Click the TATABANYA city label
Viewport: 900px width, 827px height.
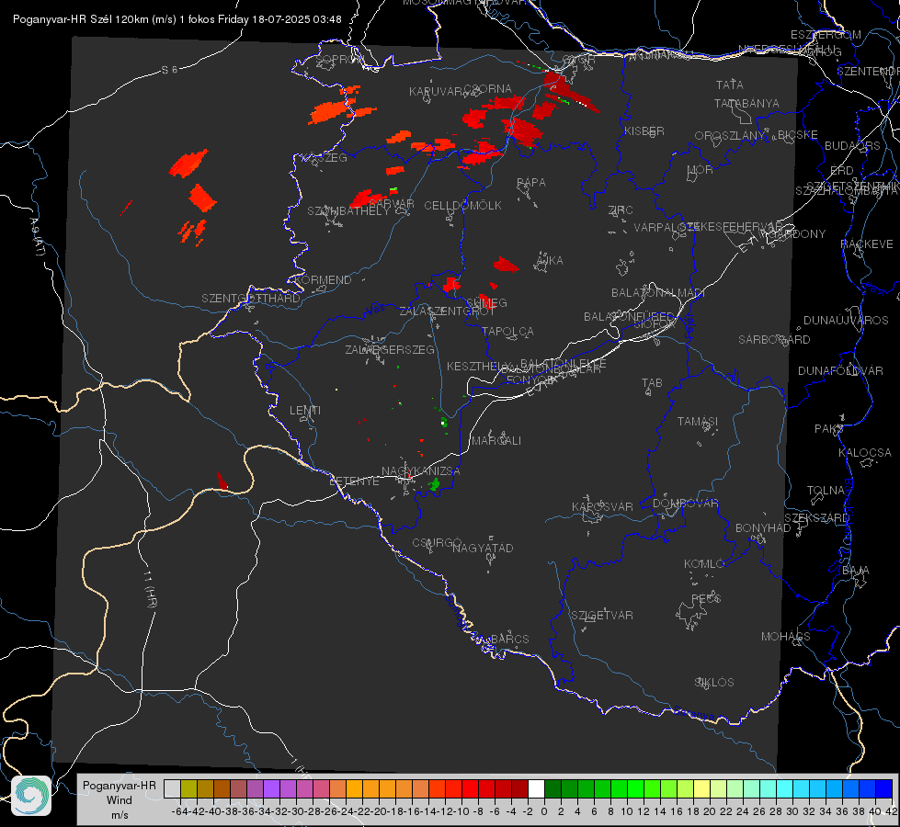(746, 103)
